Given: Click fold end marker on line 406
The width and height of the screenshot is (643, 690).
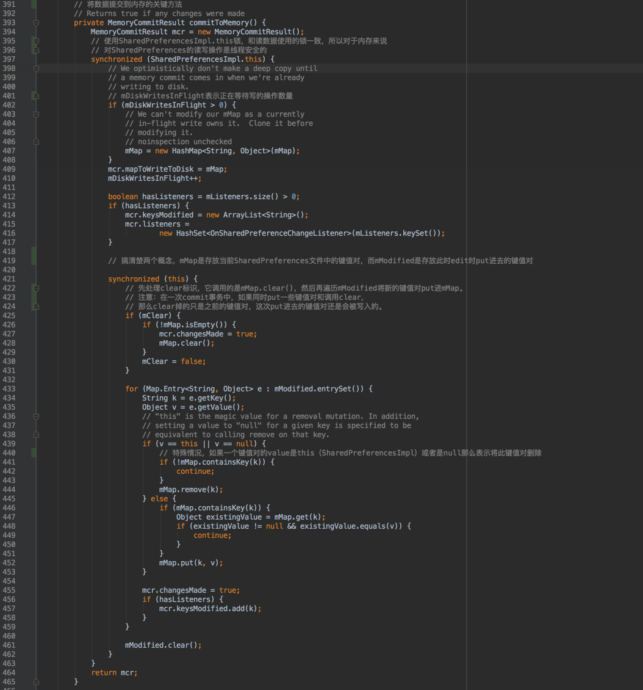Looking at the screenshot, I should coord(36,142).
